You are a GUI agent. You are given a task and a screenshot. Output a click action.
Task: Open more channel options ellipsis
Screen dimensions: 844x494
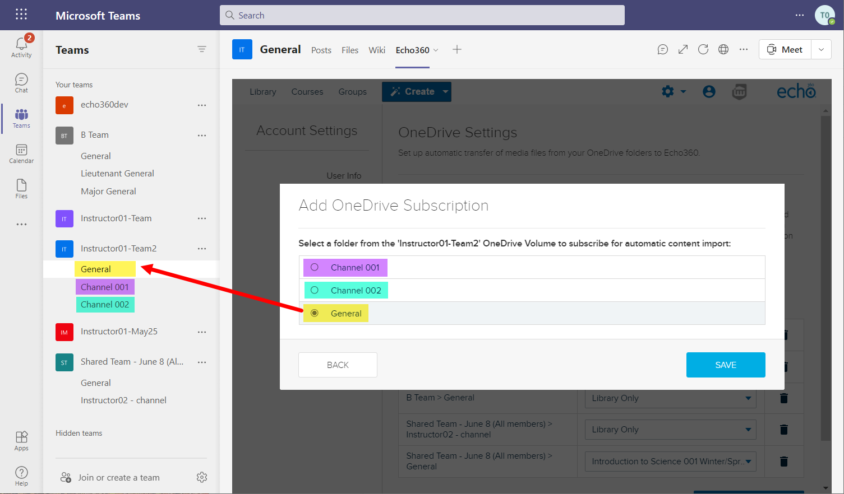pyautogui.click(x=744, y=49)
